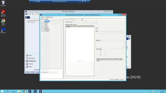
Task: Click Financial in Dynamics SL navigation pane
Action: [31, 64]
